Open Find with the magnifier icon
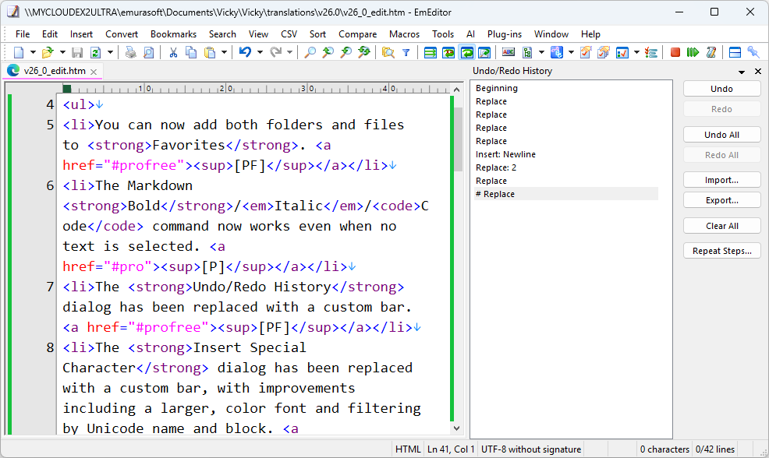769x458 pixels. pyautogui.click(x=310, y=52)
